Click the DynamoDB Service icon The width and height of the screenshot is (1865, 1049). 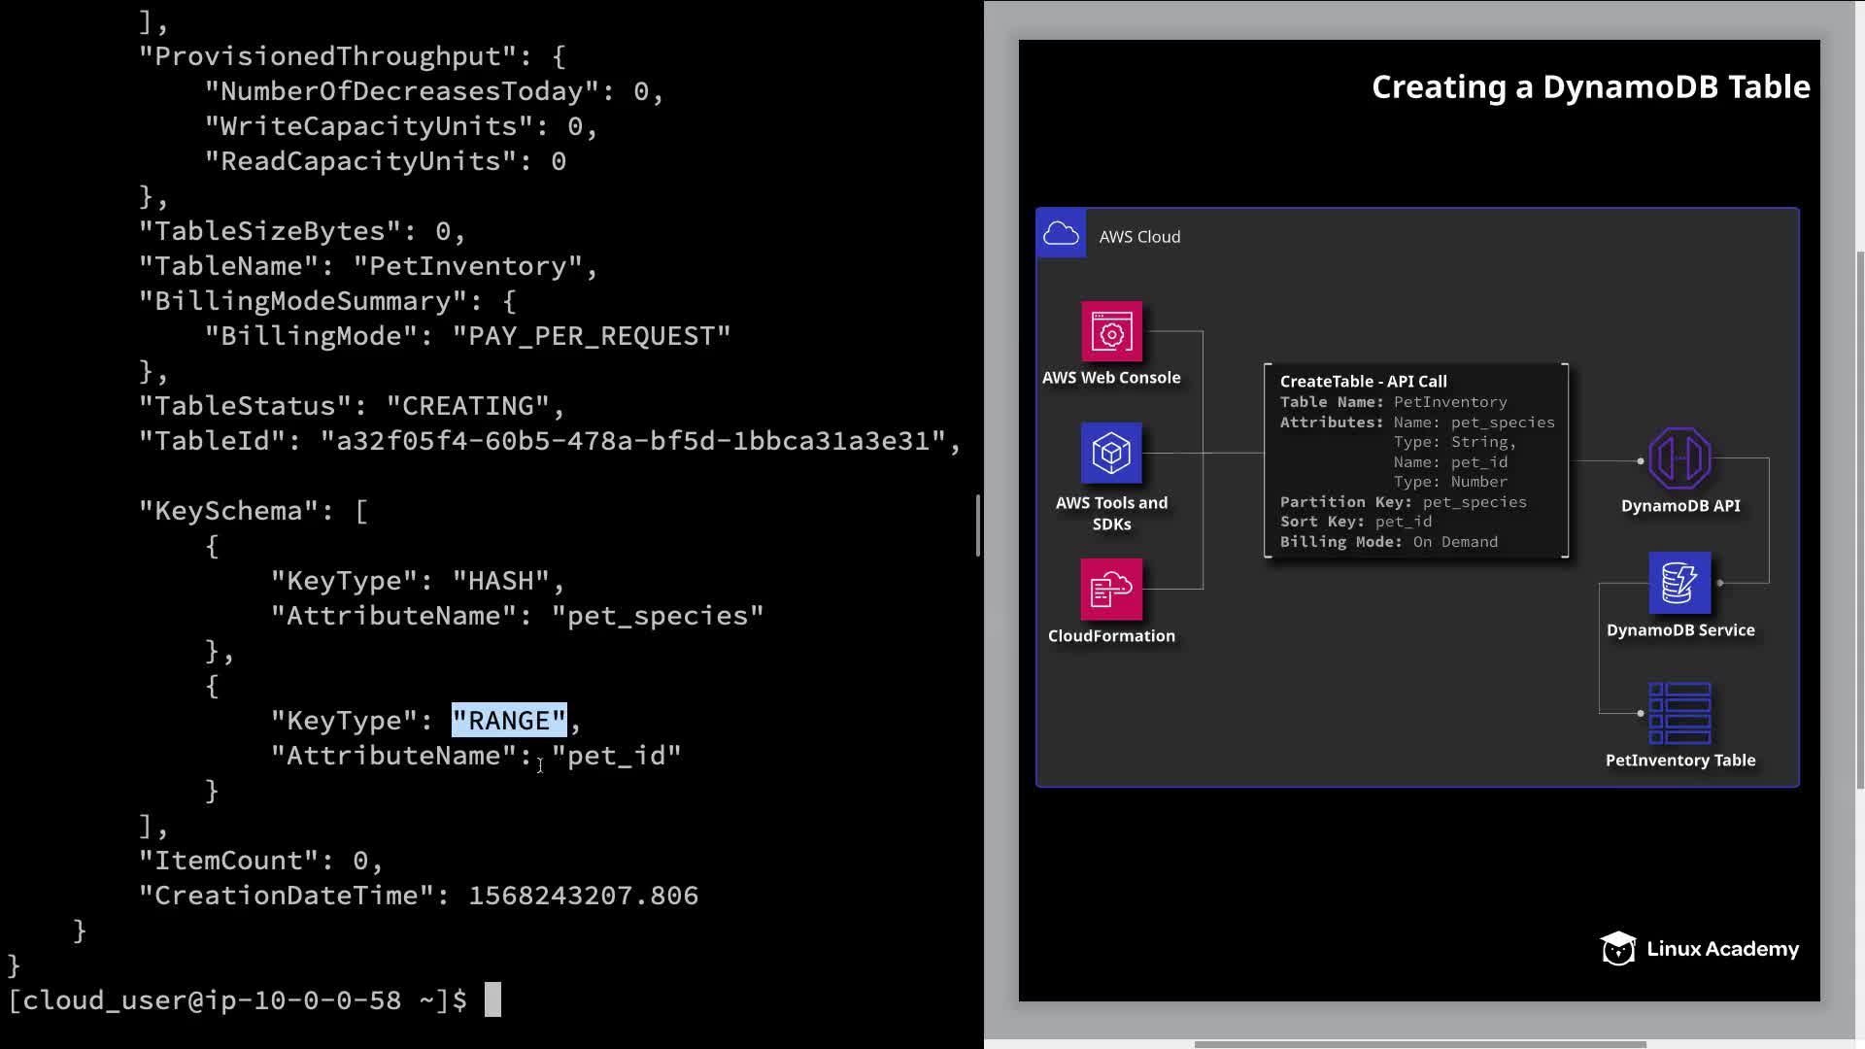1679,583
